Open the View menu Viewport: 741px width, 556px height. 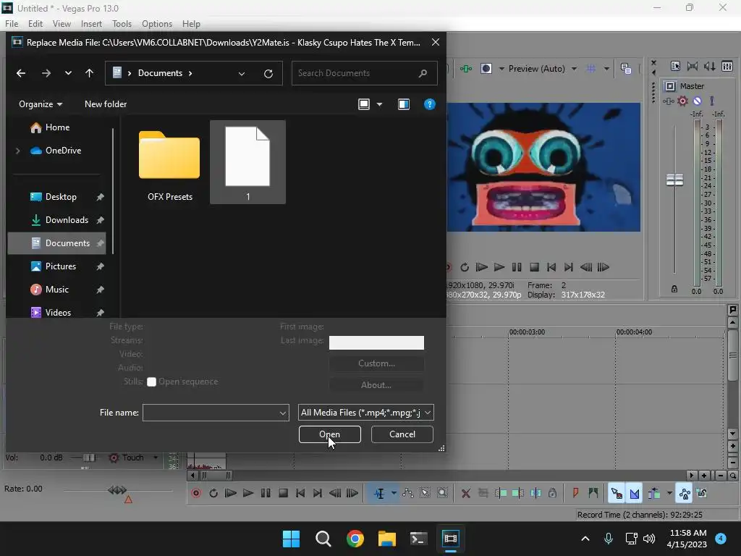pyautogui.click(x=62, y=24)
